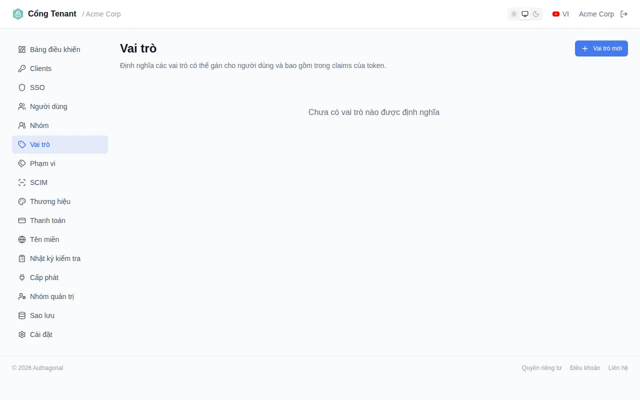640x400 pixels.
Task: Click the Tên miền globe icon
Action: [x=22, y=239]
